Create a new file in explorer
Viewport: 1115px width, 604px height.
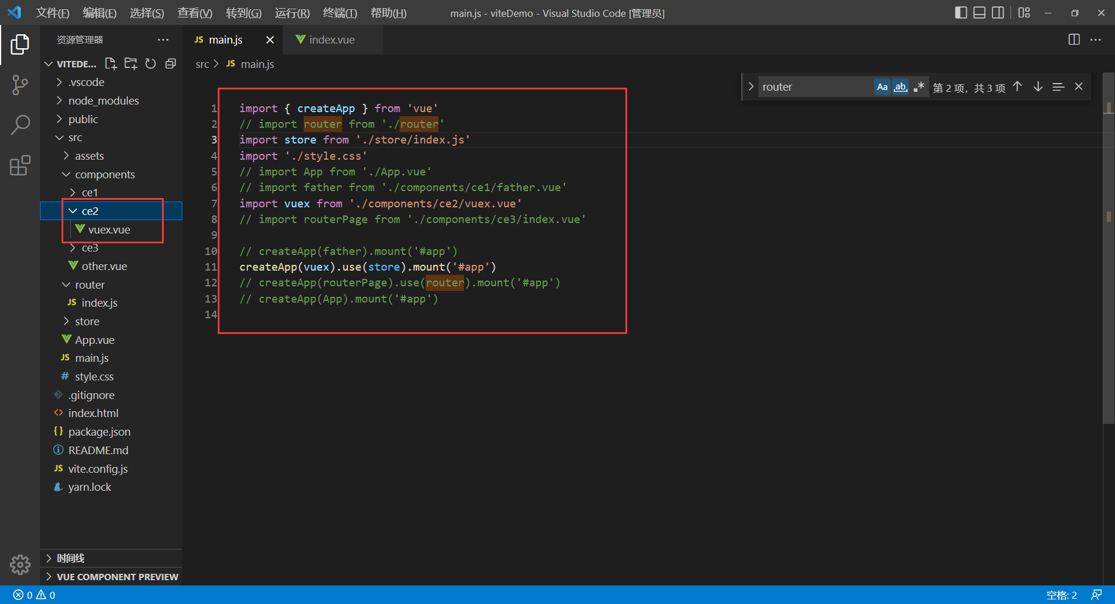pos(110,64)
